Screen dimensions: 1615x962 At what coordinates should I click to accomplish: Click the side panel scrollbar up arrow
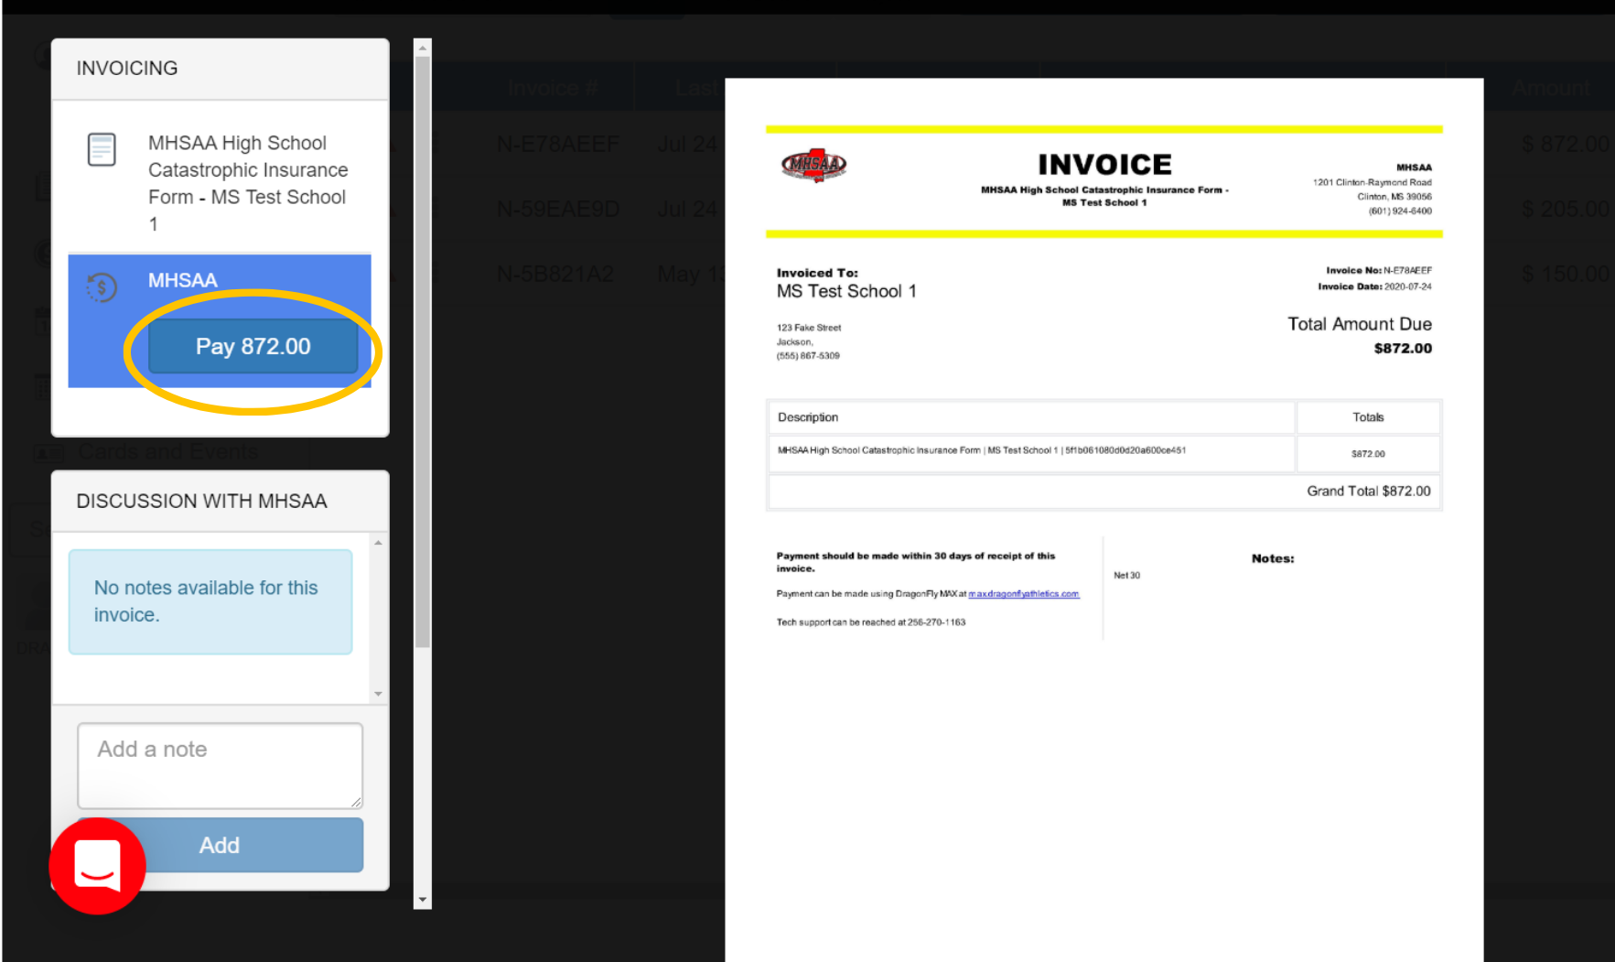click(x=422, y=47)
